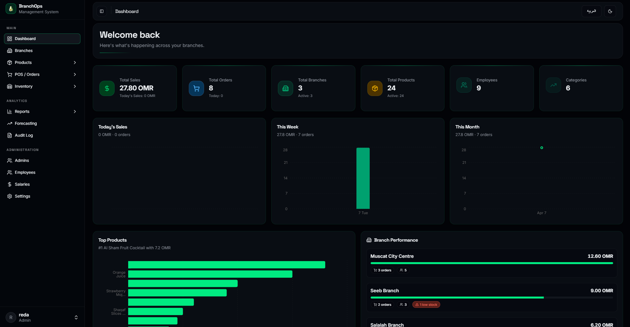Open Settings in the sidebar
630x327 pixels.
click(x=42, y=196)
